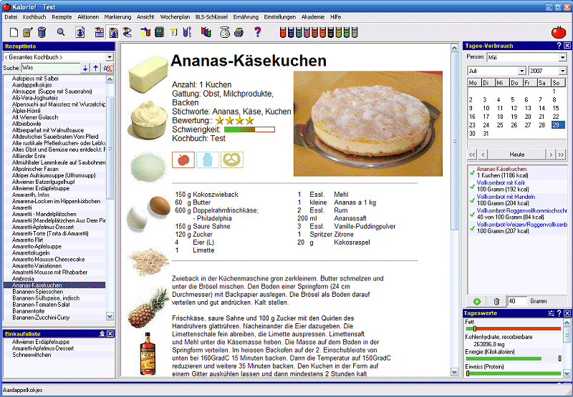Open the Wochenplan menu

click(x=175, y=16)
